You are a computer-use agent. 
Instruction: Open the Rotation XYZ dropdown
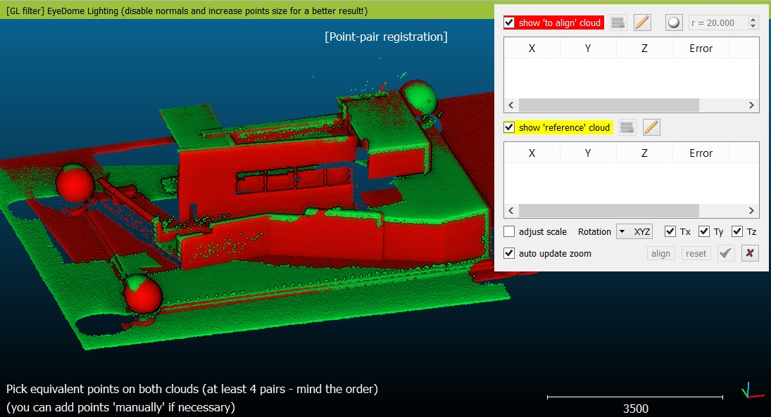click(634, 231)
